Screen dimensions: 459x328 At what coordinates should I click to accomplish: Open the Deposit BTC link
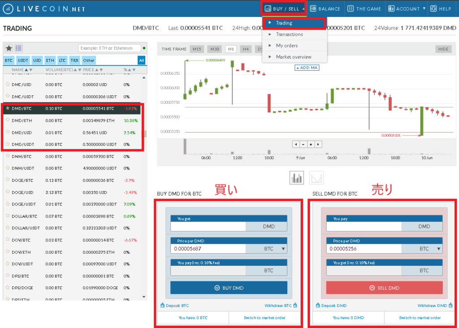(x=175, y=306)
